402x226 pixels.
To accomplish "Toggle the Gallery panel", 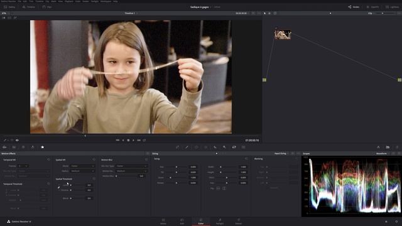I will click(x=10, y=7).
